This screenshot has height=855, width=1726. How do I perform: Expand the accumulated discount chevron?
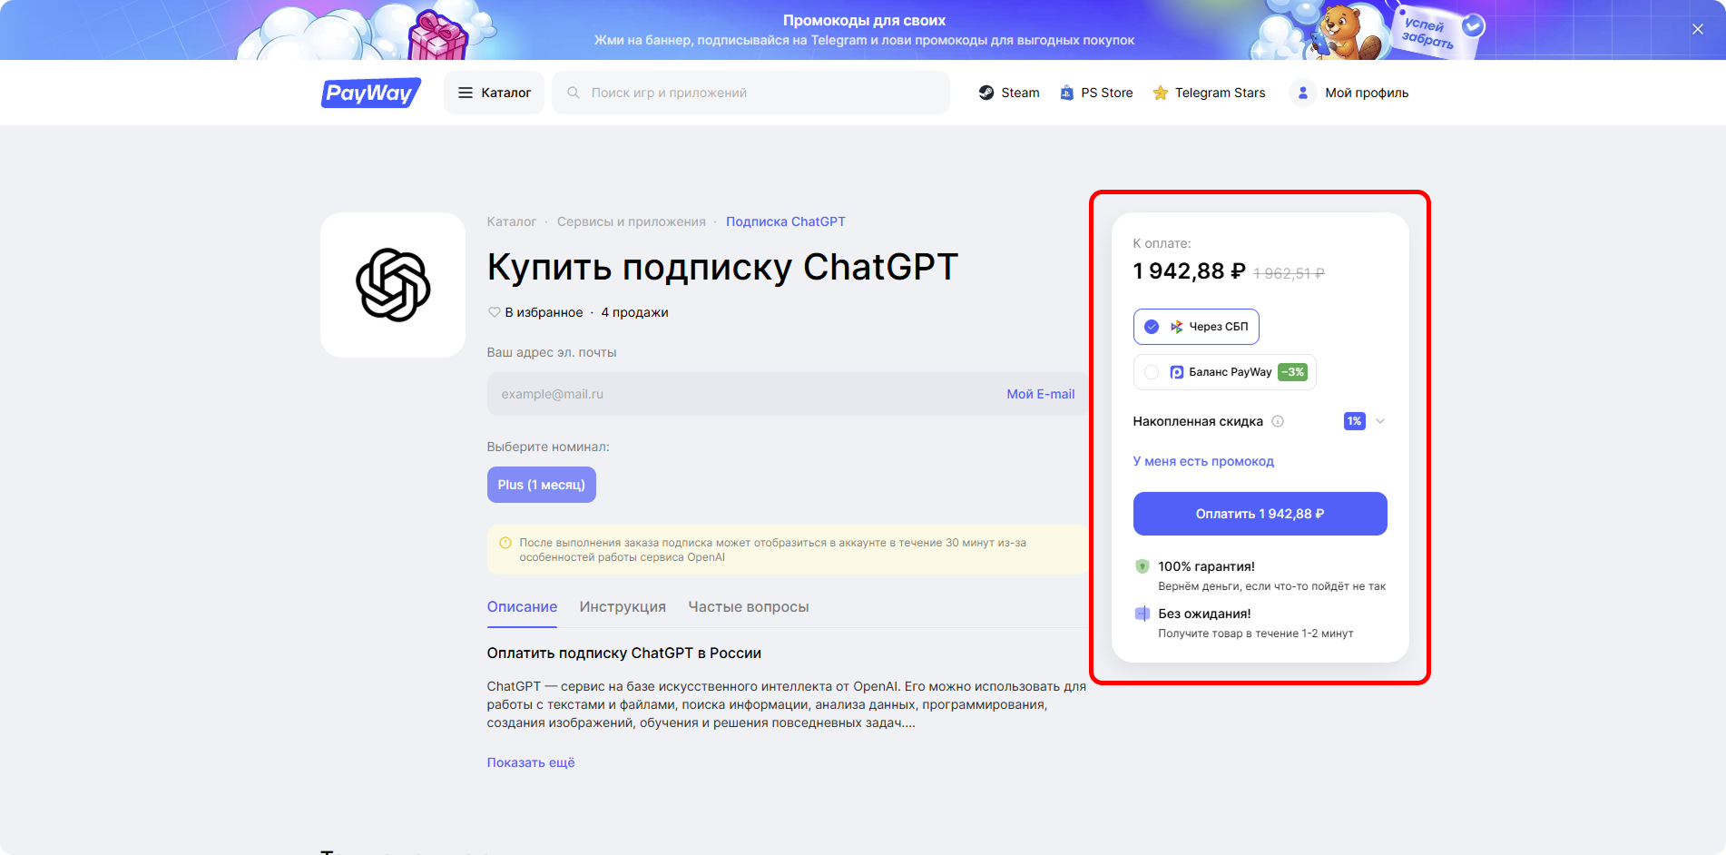click(1380, 421)
